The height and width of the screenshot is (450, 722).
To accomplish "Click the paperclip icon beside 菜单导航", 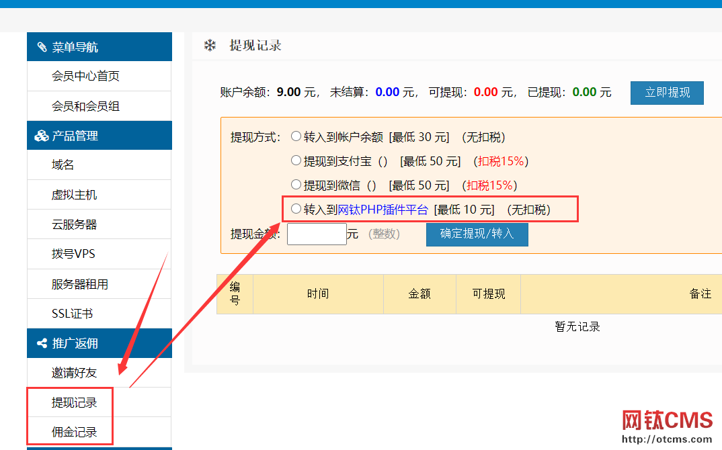I will (42, 47).
